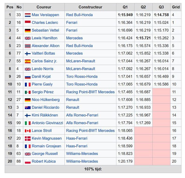Click the Q1 column header
The image size is (185, 178).
point(125,7)
